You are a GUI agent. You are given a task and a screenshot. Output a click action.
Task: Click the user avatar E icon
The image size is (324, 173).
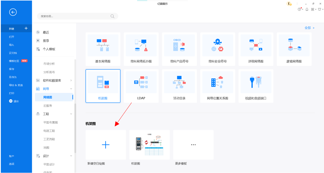click(x=289, y=4)
